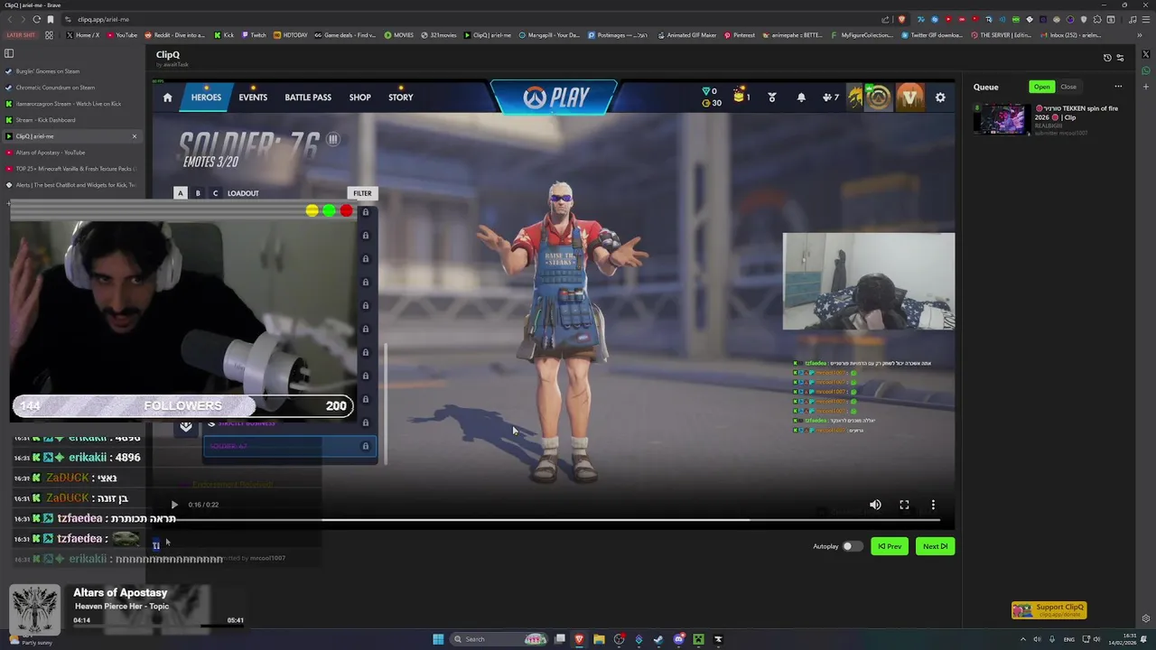The image size is (1156, 650).
Task: Switch to Chromatic Conundrum on Steam tab
Action: tap(72, 88)
